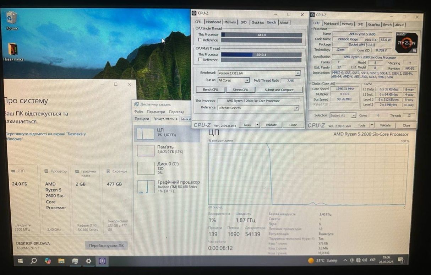
Task: Enable Reference checkbox under CPU Multi Thread
Action: click(200, 60)
